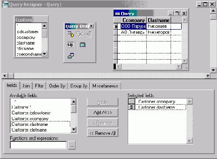The height and width of the screenshot is (159, 217).
Task: Click the designer pane scroll-down arrow
Action: (x=213, y=70)
